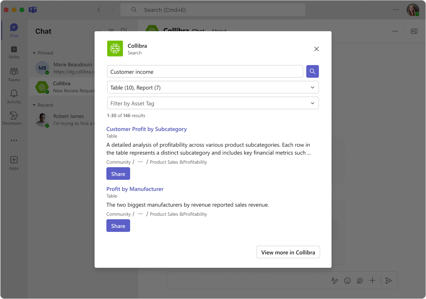426x299 pixels.
Task: Open Customer Profit by Subcategory link
Action: pos(146,129)
